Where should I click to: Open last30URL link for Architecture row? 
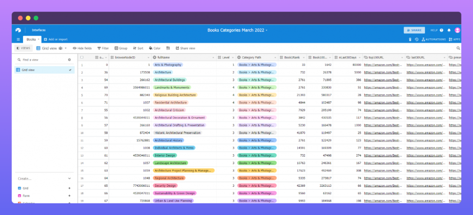pos(426,72)
